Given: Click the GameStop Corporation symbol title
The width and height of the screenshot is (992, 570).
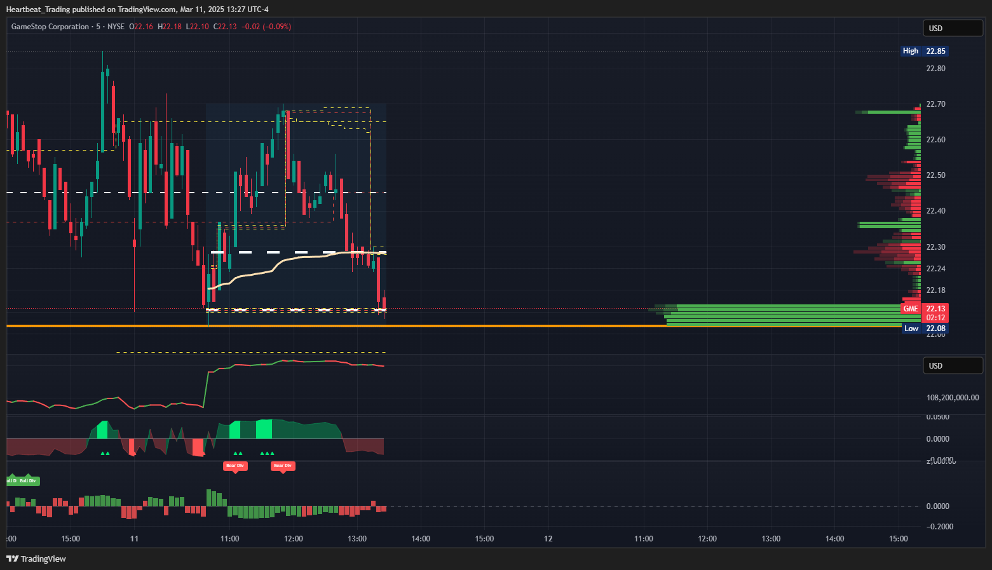Looking at the screenshot, I should coord(50,27).
